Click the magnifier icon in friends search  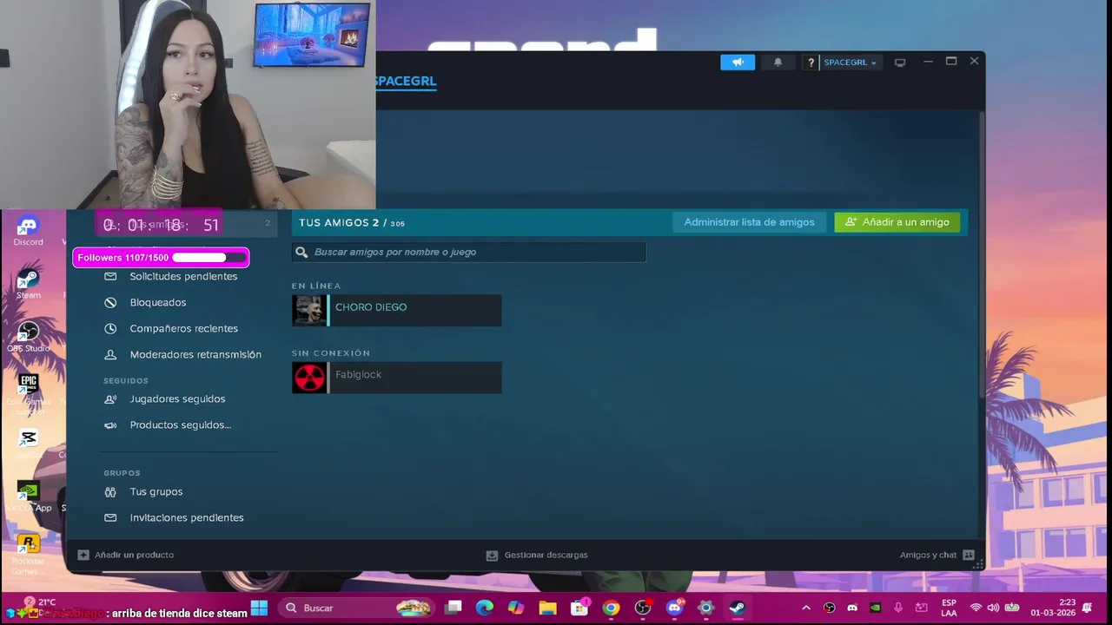click(301, 252)
